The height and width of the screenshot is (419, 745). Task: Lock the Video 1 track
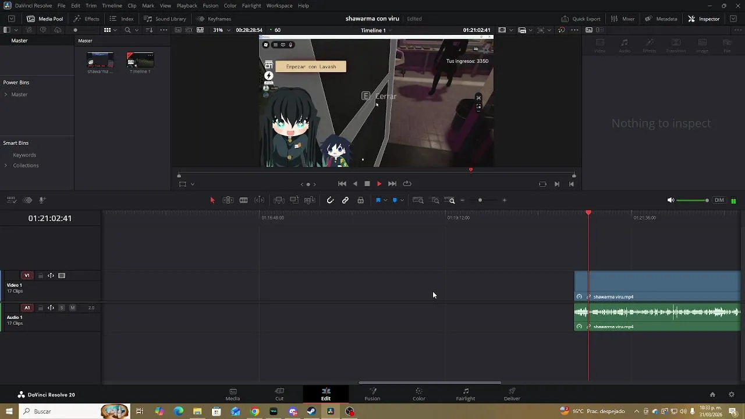(40, 276)
